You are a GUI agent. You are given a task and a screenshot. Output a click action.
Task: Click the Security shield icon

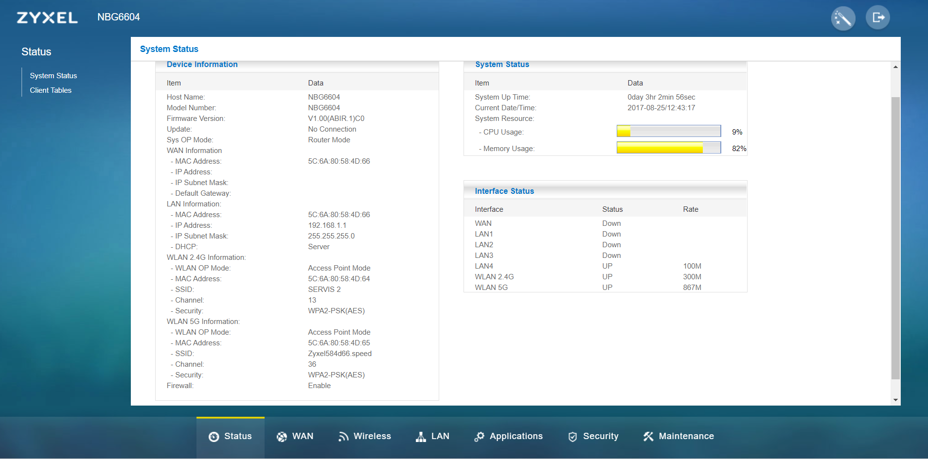[573, 437]
